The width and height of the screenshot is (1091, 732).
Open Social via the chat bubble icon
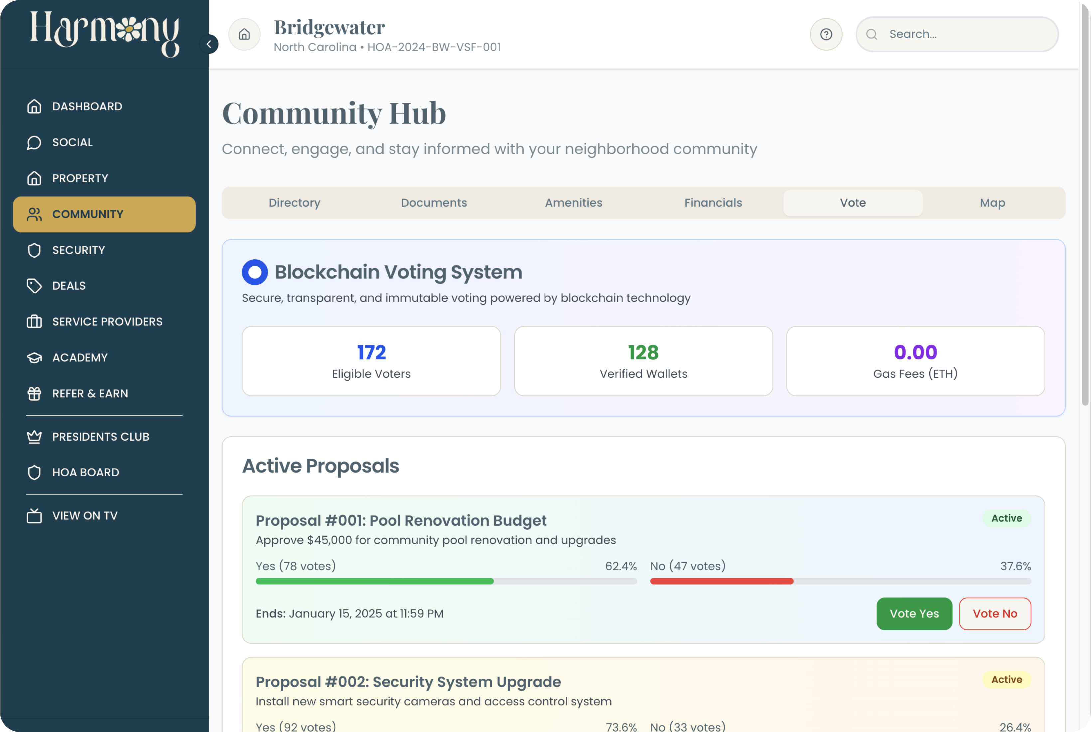click(x=34, y=142)
